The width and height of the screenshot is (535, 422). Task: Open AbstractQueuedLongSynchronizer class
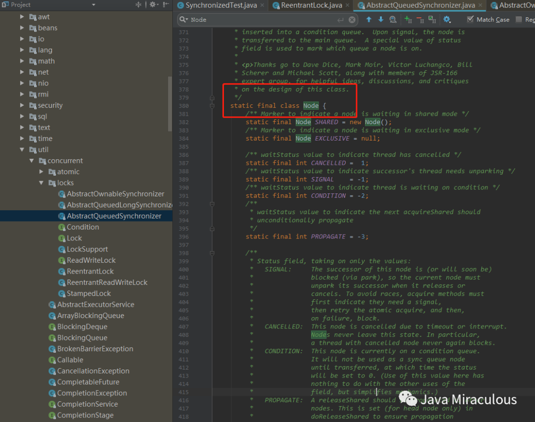119,205
